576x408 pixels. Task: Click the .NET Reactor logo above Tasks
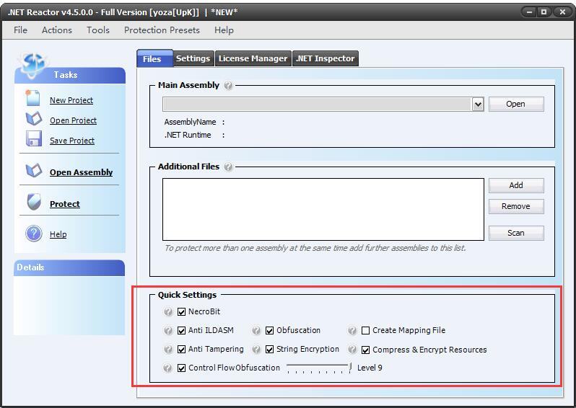pos(33,65)
